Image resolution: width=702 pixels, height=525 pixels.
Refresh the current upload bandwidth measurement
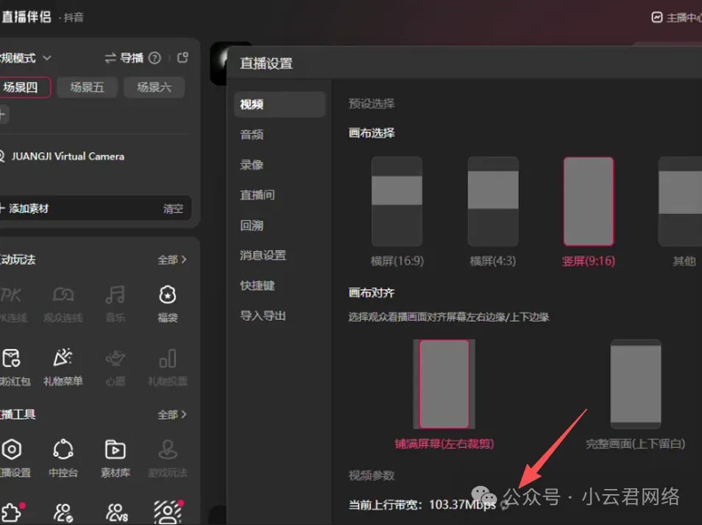505,505
